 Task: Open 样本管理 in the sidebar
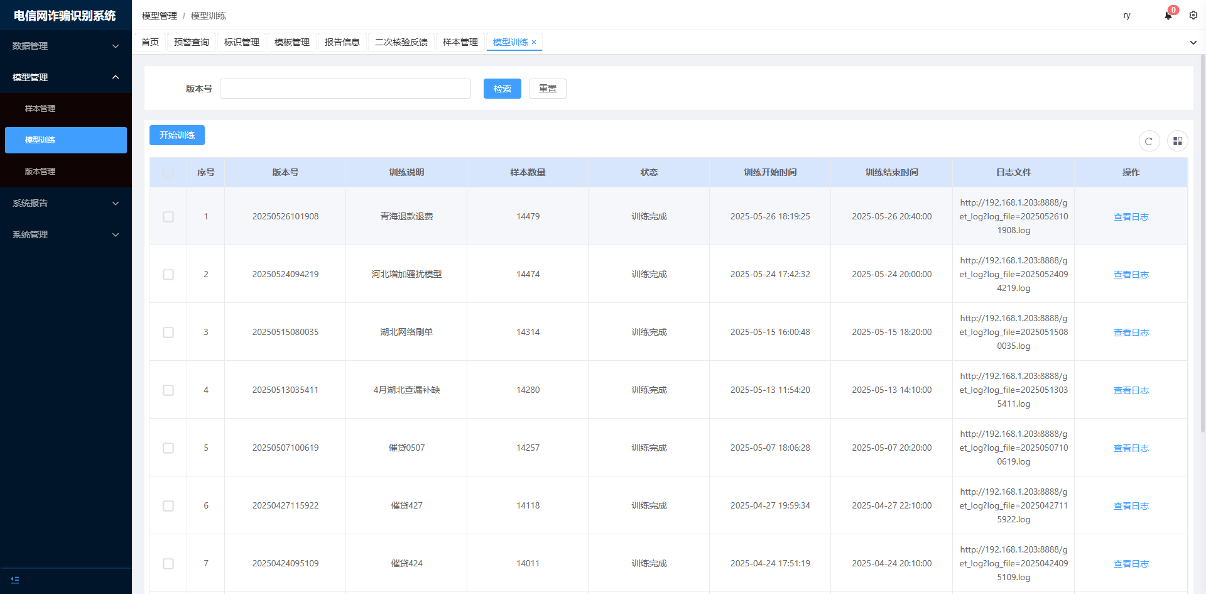point(40,109)
